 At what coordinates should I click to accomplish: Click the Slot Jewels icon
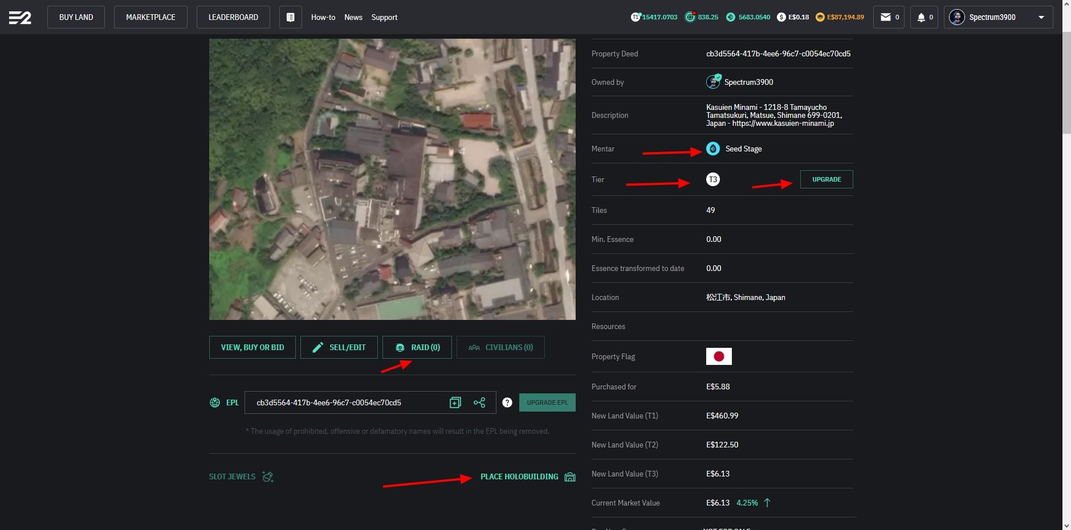pos(268,476)
